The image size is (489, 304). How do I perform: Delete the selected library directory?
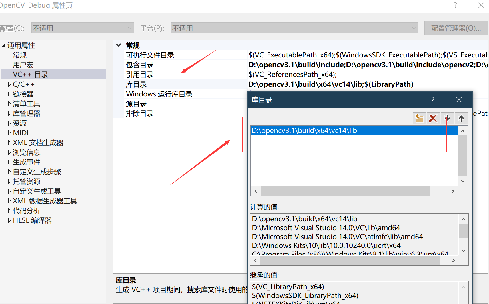pyautogui.click(x=433, y=118)
